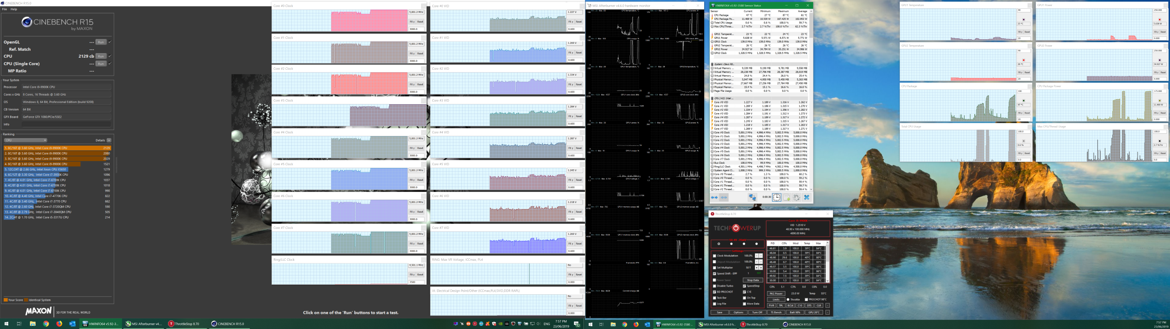This screenshot has height=329, width=1170.
Task: Click the HWiNFO reset clock icon
Action: coord(777,197)
